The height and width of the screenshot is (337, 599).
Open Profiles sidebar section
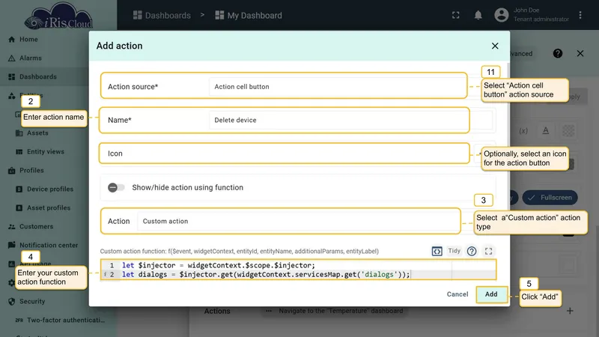point(31,171)
